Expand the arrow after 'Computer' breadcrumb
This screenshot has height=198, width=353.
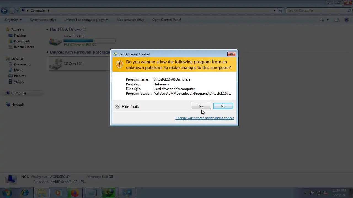tap(49, 10)
